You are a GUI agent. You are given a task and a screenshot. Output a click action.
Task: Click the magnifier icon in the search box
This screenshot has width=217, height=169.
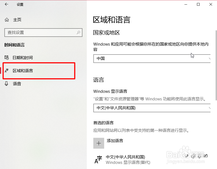pyautogui.click(x=78, y=32)
